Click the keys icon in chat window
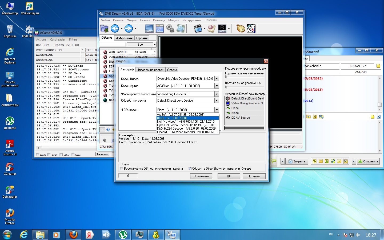The width and height of the screenshot is (384, 240). click(x=321, y=117)
